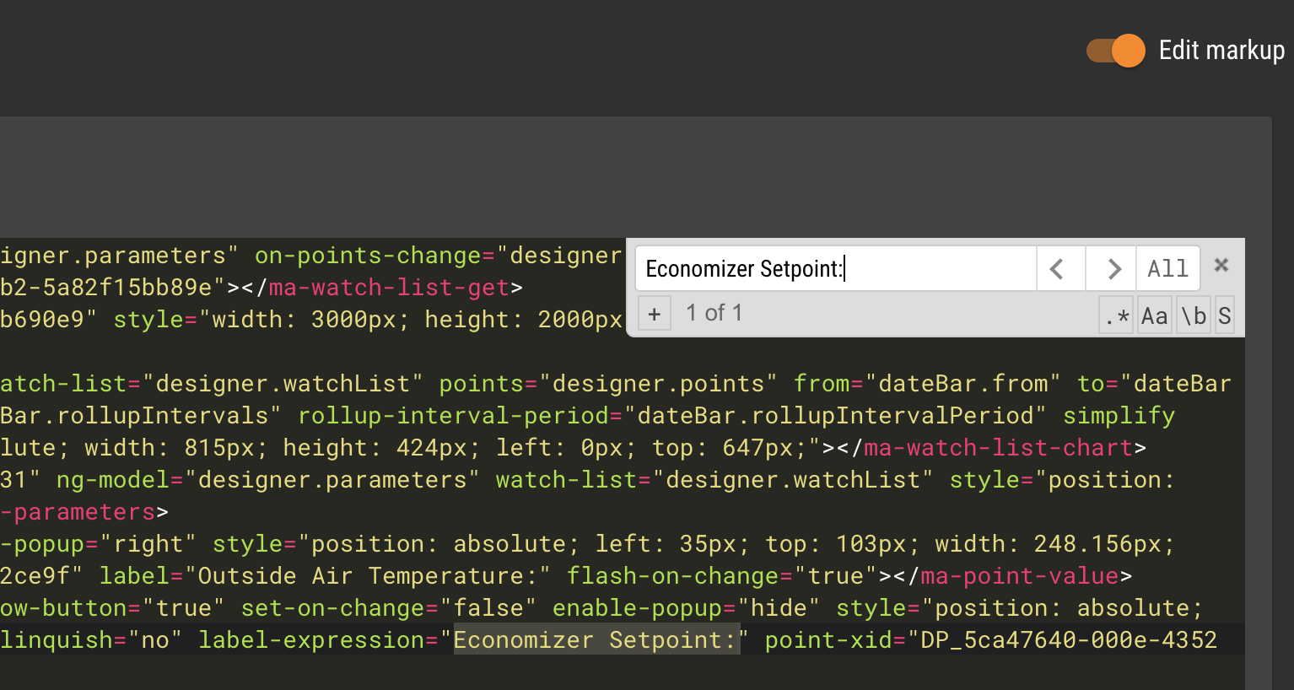Click the "dateBar.from" value
This screenshot has height=690, width=1294.
[x=963, y=383]
